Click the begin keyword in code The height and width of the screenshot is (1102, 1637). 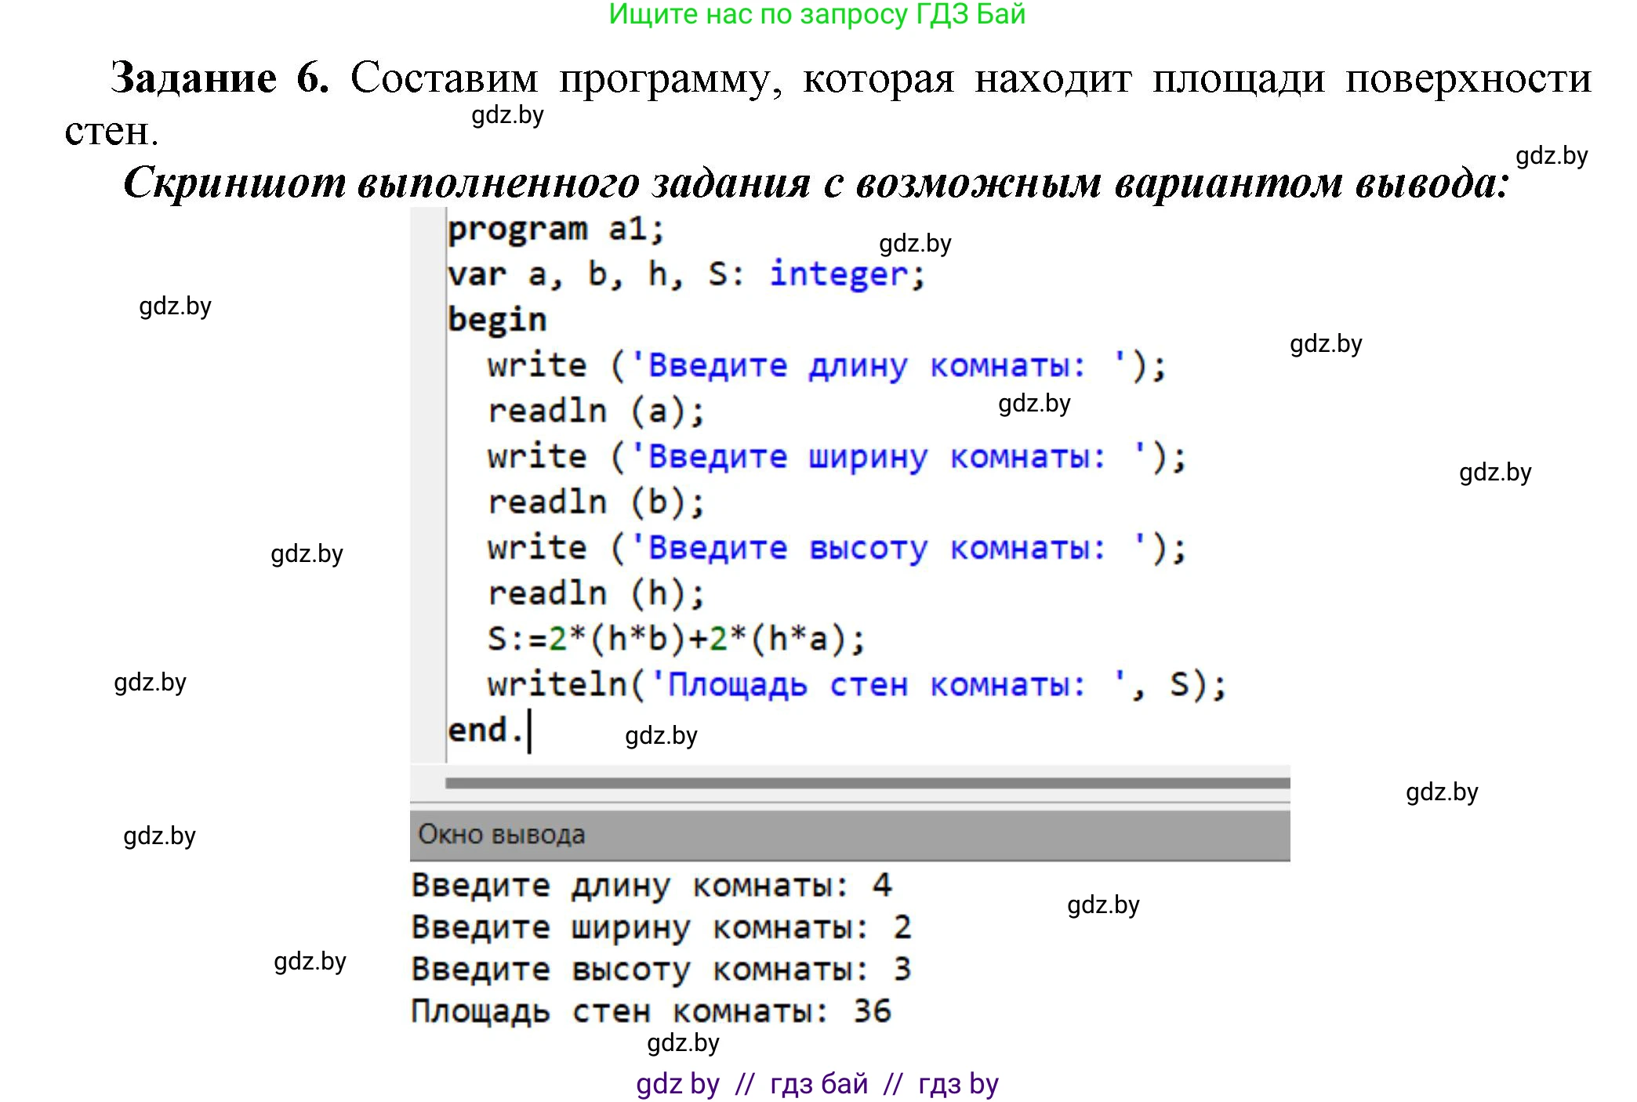[x=496, y=319]
